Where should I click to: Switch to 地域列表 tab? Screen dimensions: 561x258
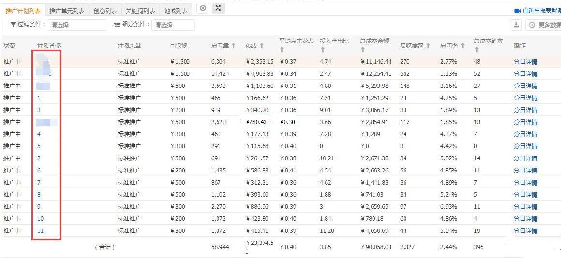(176, 11)
